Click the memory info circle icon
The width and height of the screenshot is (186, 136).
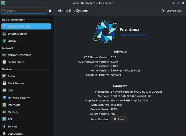149,96
